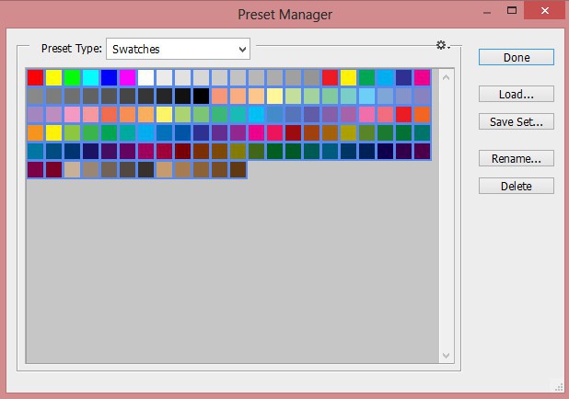Image resolution: width=569 pixels, height=399 pixels.
Task: Select the pure white swatch in top row
Action: [x=145, y=77]
